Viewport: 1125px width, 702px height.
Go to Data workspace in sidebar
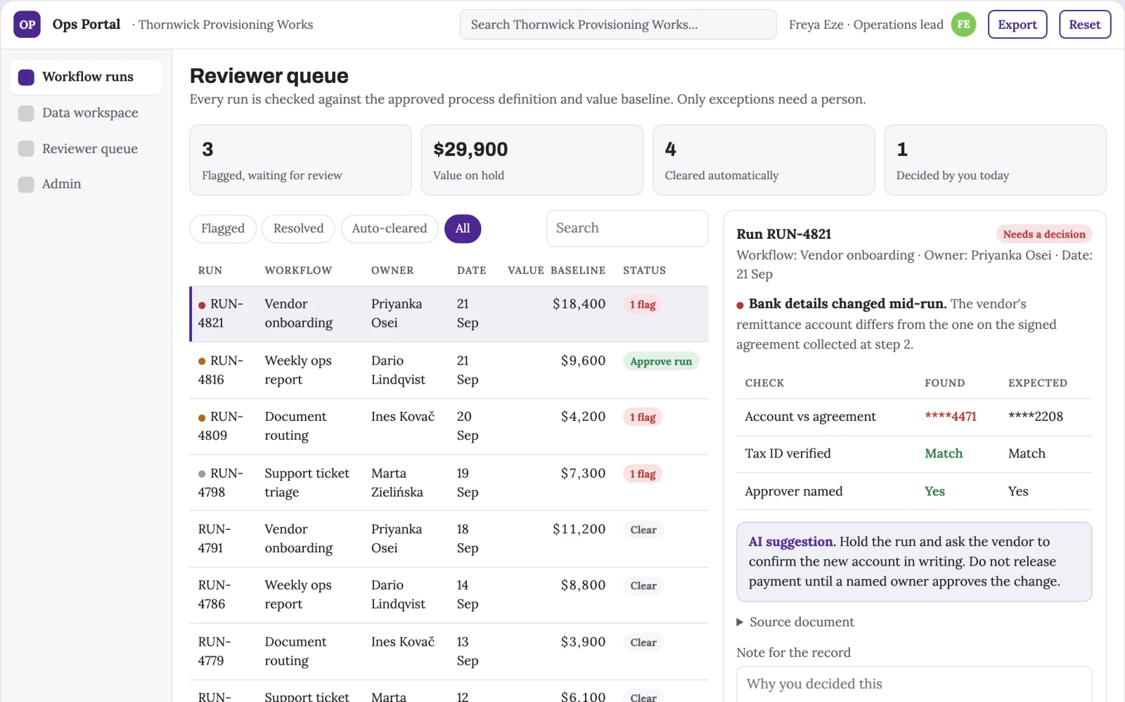86,112
